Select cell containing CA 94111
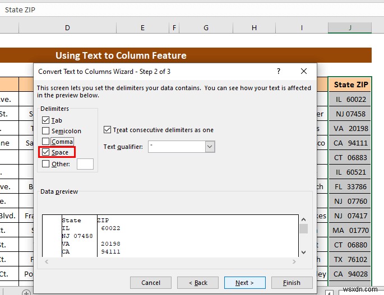This screenshot has height=295, width=384. click(350, 143)
